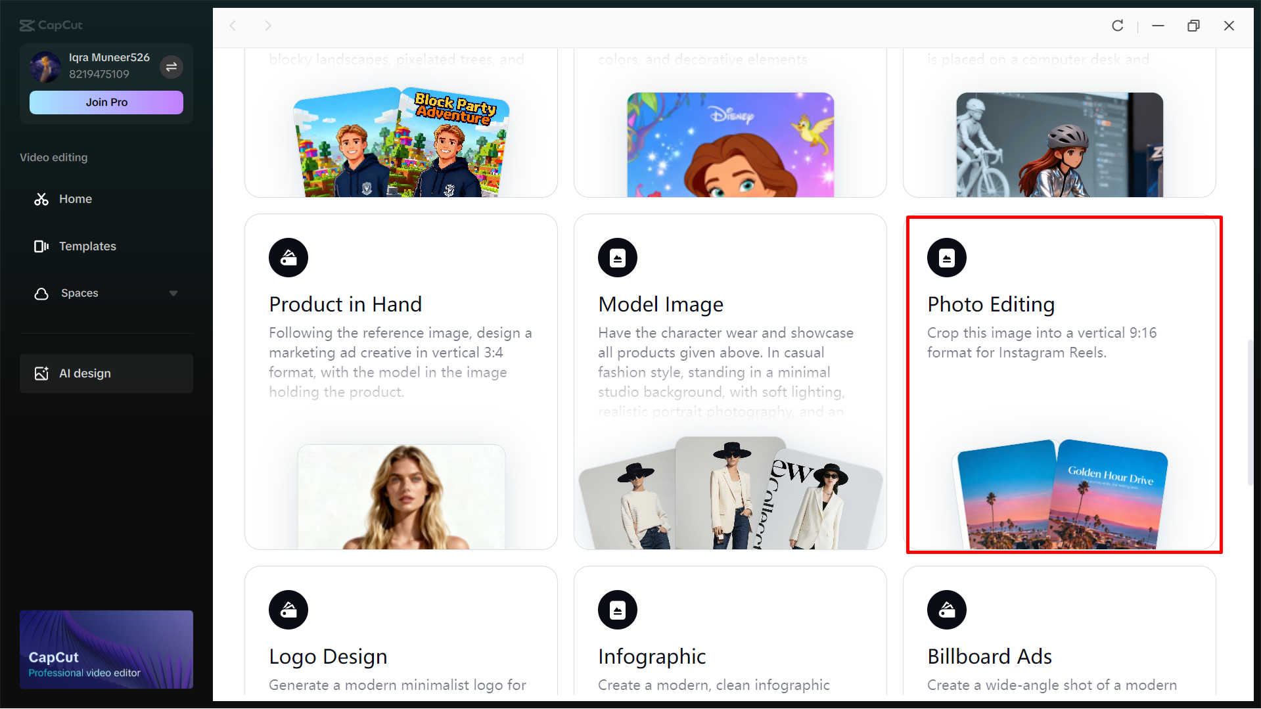This screenshot has height=709, width=1261.
Task: Select the Billboard Ads card icon
Action: click(946, 609)
